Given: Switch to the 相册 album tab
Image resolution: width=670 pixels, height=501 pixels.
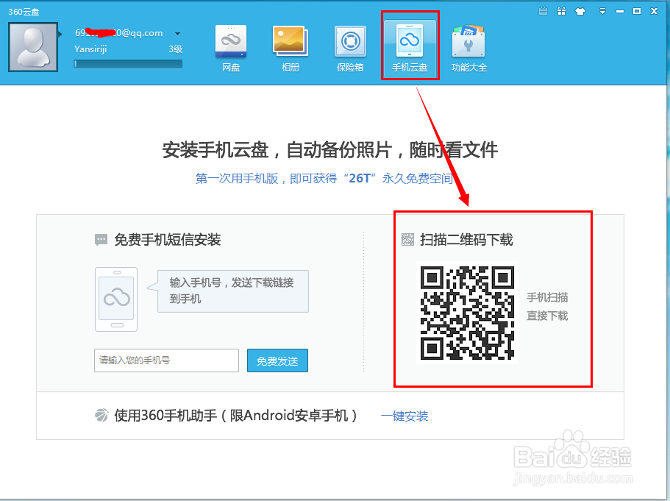Looking at the screenshot, I should pyautogui.click(x=290, y=49).
